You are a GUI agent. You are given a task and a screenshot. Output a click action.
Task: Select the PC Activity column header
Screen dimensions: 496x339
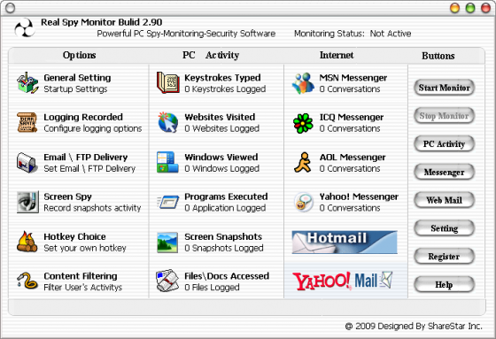(x=211, y=56)
